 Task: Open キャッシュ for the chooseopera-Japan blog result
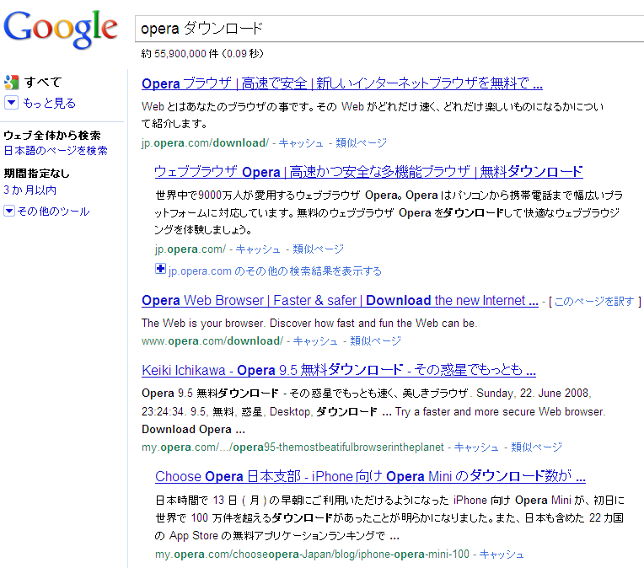pyautogui.click(x=502, y=554)
